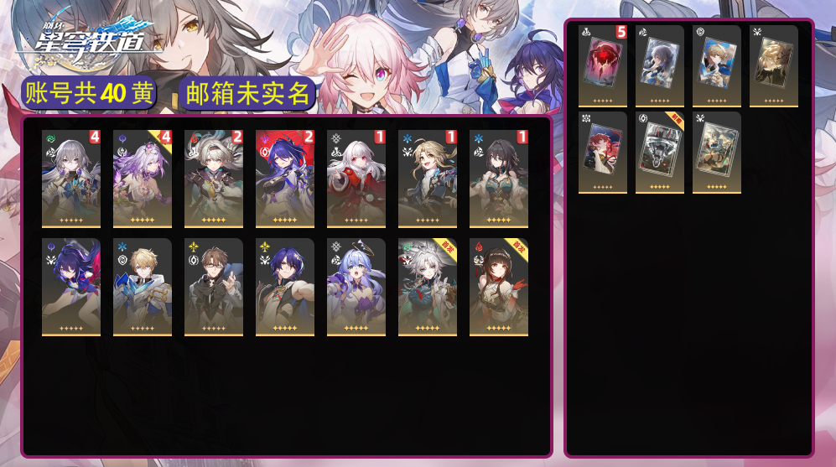
Task: Open the mechanical light cone with orange tag
Action: tap(660, 153)
